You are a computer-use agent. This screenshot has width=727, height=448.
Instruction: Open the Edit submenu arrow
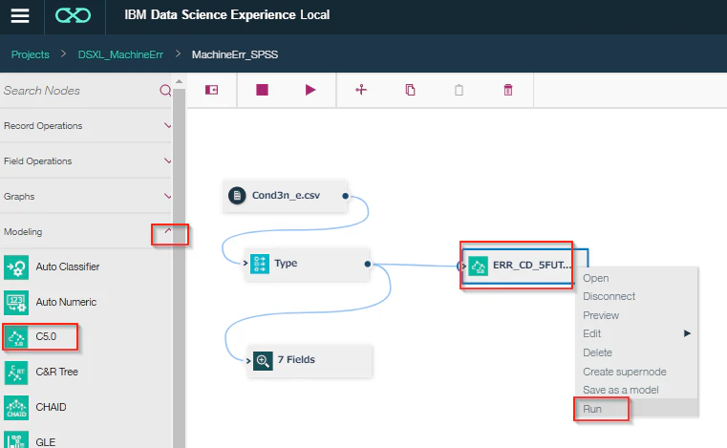pos(687,333)
